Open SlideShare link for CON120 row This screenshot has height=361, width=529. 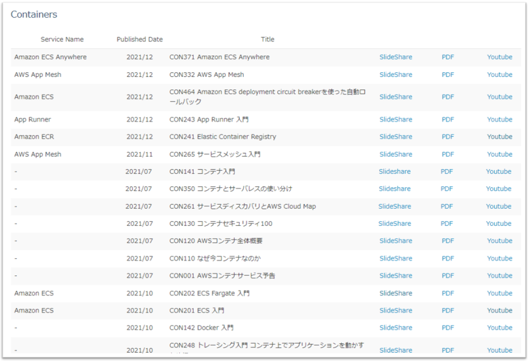[396, 241]
